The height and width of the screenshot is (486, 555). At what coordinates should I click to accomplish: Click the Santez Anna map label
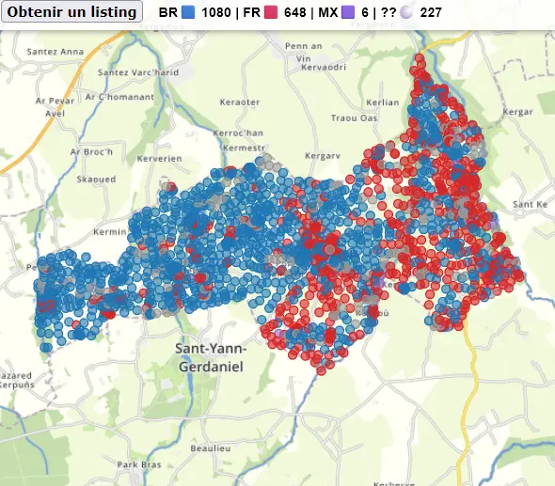pos(55,52)
